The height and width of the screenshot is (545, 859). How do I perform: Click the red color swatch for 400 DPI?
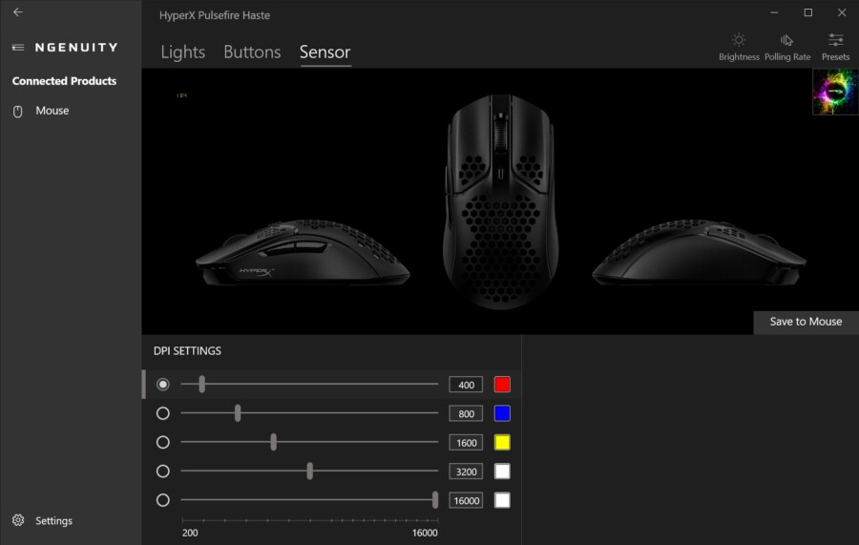pyautogui.click(x=502, y=385)
